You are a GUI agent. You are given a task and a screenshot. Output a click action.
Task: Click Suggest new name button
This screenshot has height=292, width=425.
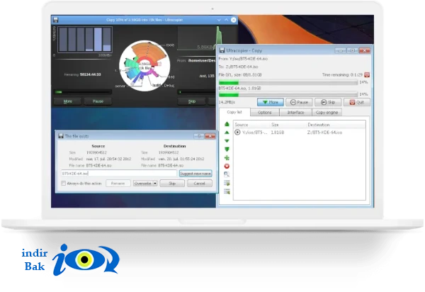click(x=195, y=174)
